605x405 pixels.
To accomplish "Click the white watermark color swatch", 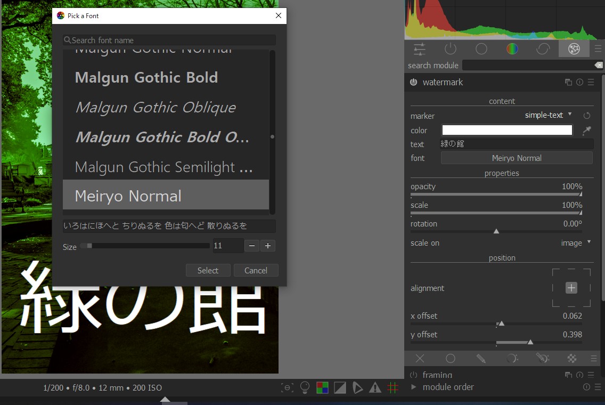I will 507,130.
